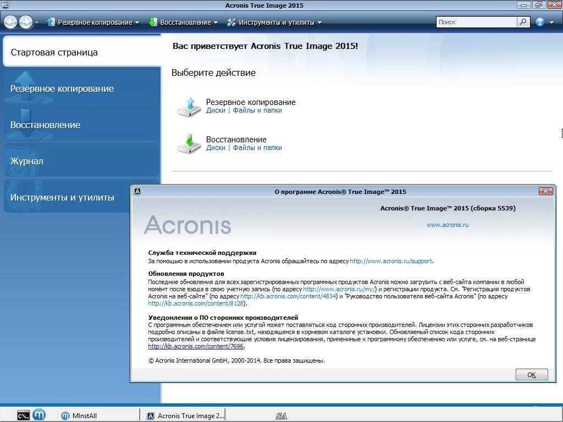
Task: Click Файлы и папки under Восстановление
Action: click(257, 148)
